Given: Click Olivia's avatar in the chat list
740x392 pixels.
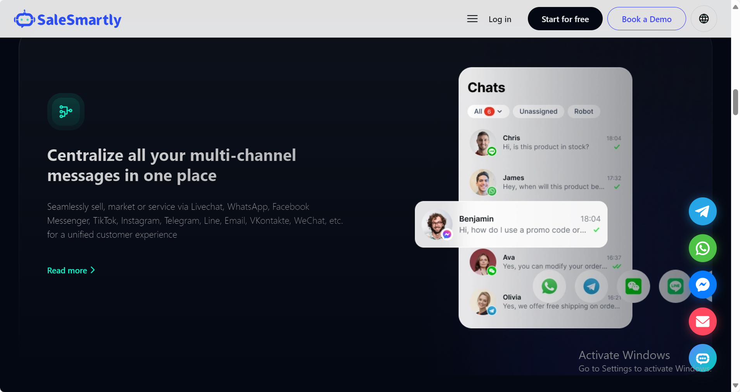Looking at the screenshot, I should (483, 302).
